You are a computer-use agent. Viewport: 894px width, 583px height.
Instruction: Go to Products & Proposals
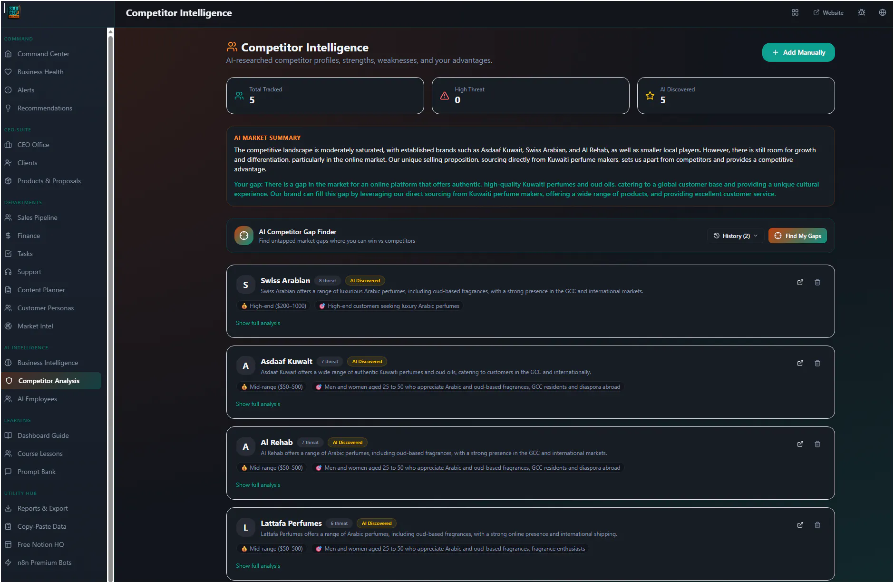click(51, 181)
